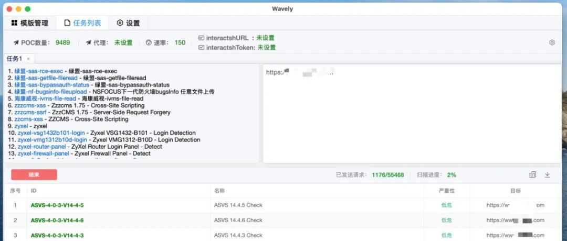Close the 任务1 tab
This screenshot has height=241, width=567.
pos(28,59)
